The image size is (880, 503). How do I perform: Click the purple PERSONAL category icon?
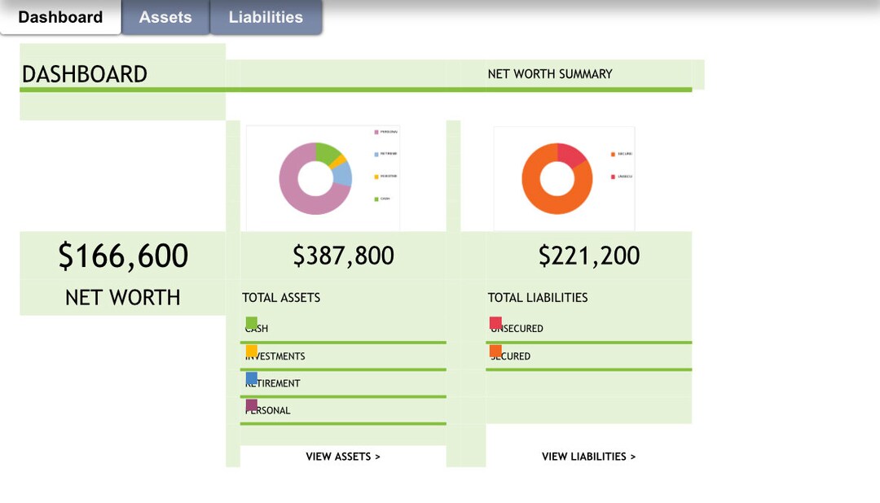click(x=251, y=404)
